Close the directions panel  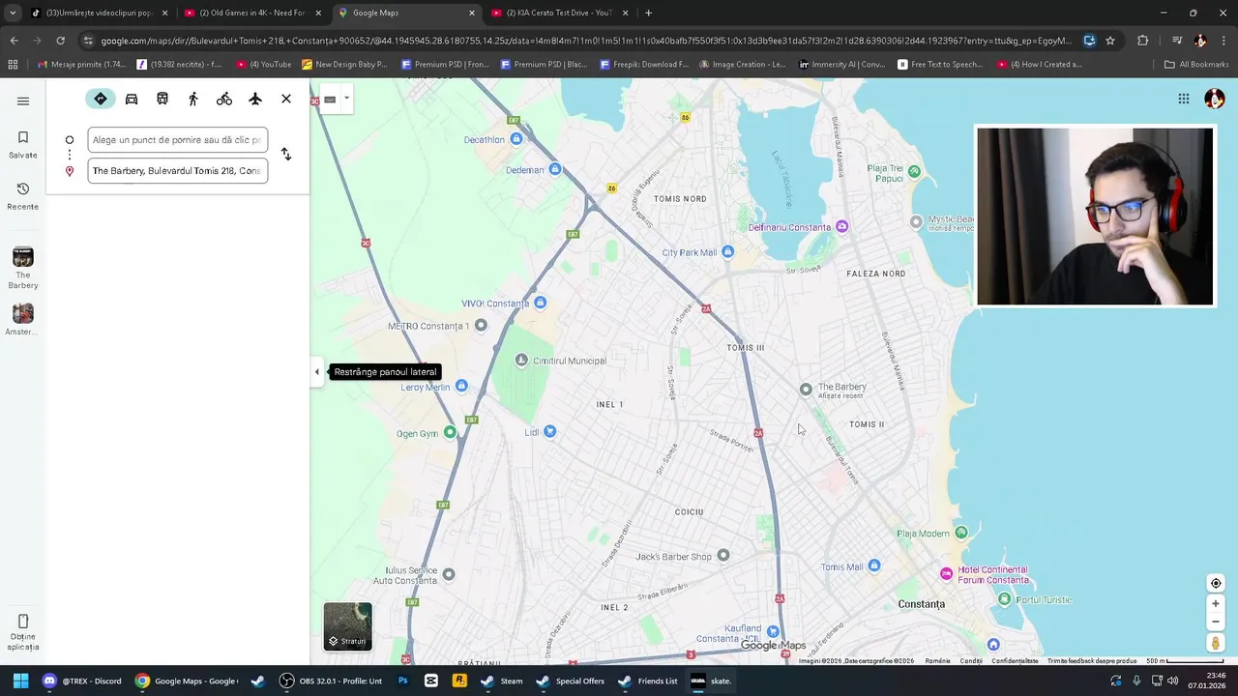[286, 99]
